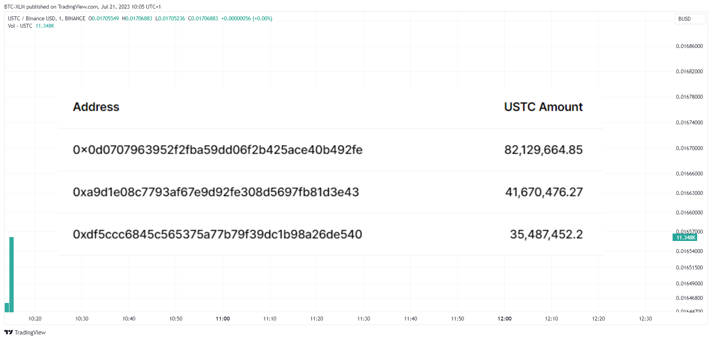Click the 10:20 time axis label
This screenshot has height=340, width=712.
35,319
